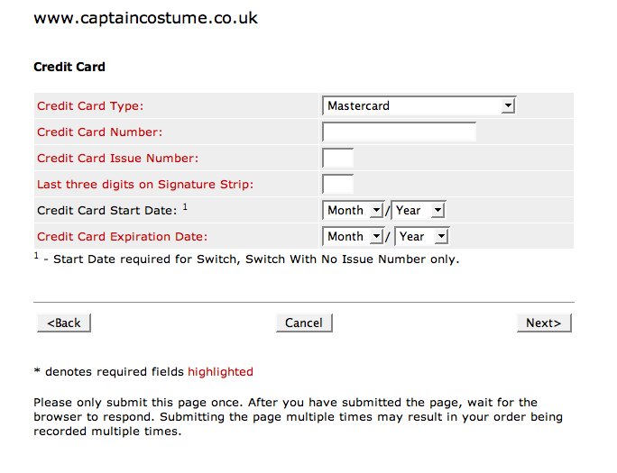Expand the Start Date Month dropdown
The height and width of the screenshot is (473, 617).
354,211
